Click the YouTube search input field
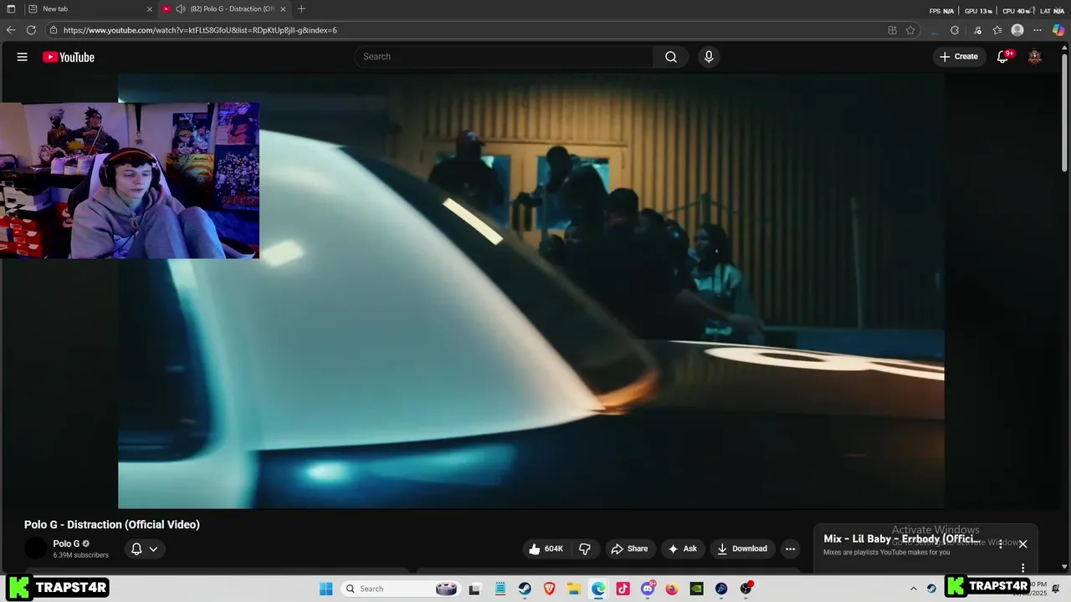Image resolution: width=1071 pixels, height=602 pixels. tap(505, 57)
